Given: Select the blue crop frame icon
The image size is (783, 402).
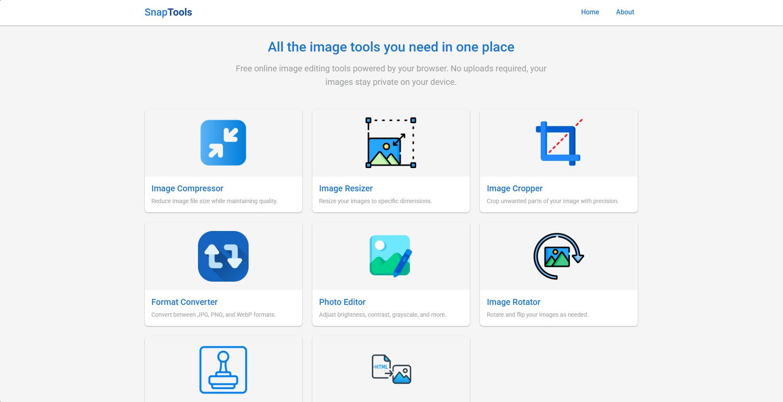Looking at the screenshot, I should click(558, 143).
